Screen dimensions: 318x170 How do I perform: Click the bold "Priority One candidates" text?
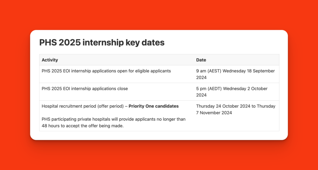coord(153,106)
